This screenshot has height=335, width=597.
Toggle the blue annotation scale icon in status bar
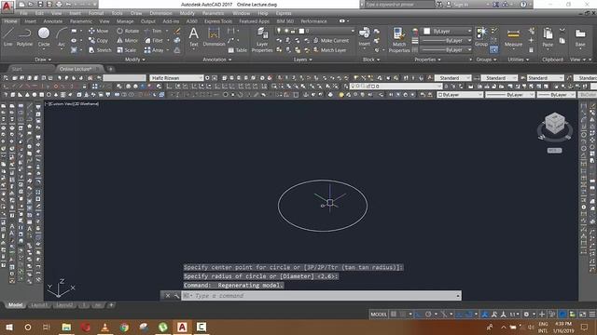click(485, 315)
